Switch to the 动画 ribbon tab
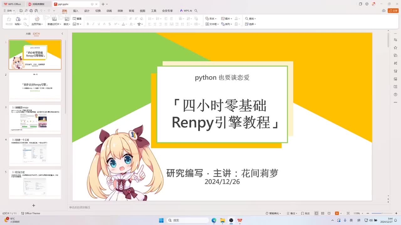The image size is (401, 225). click(109, 11)
